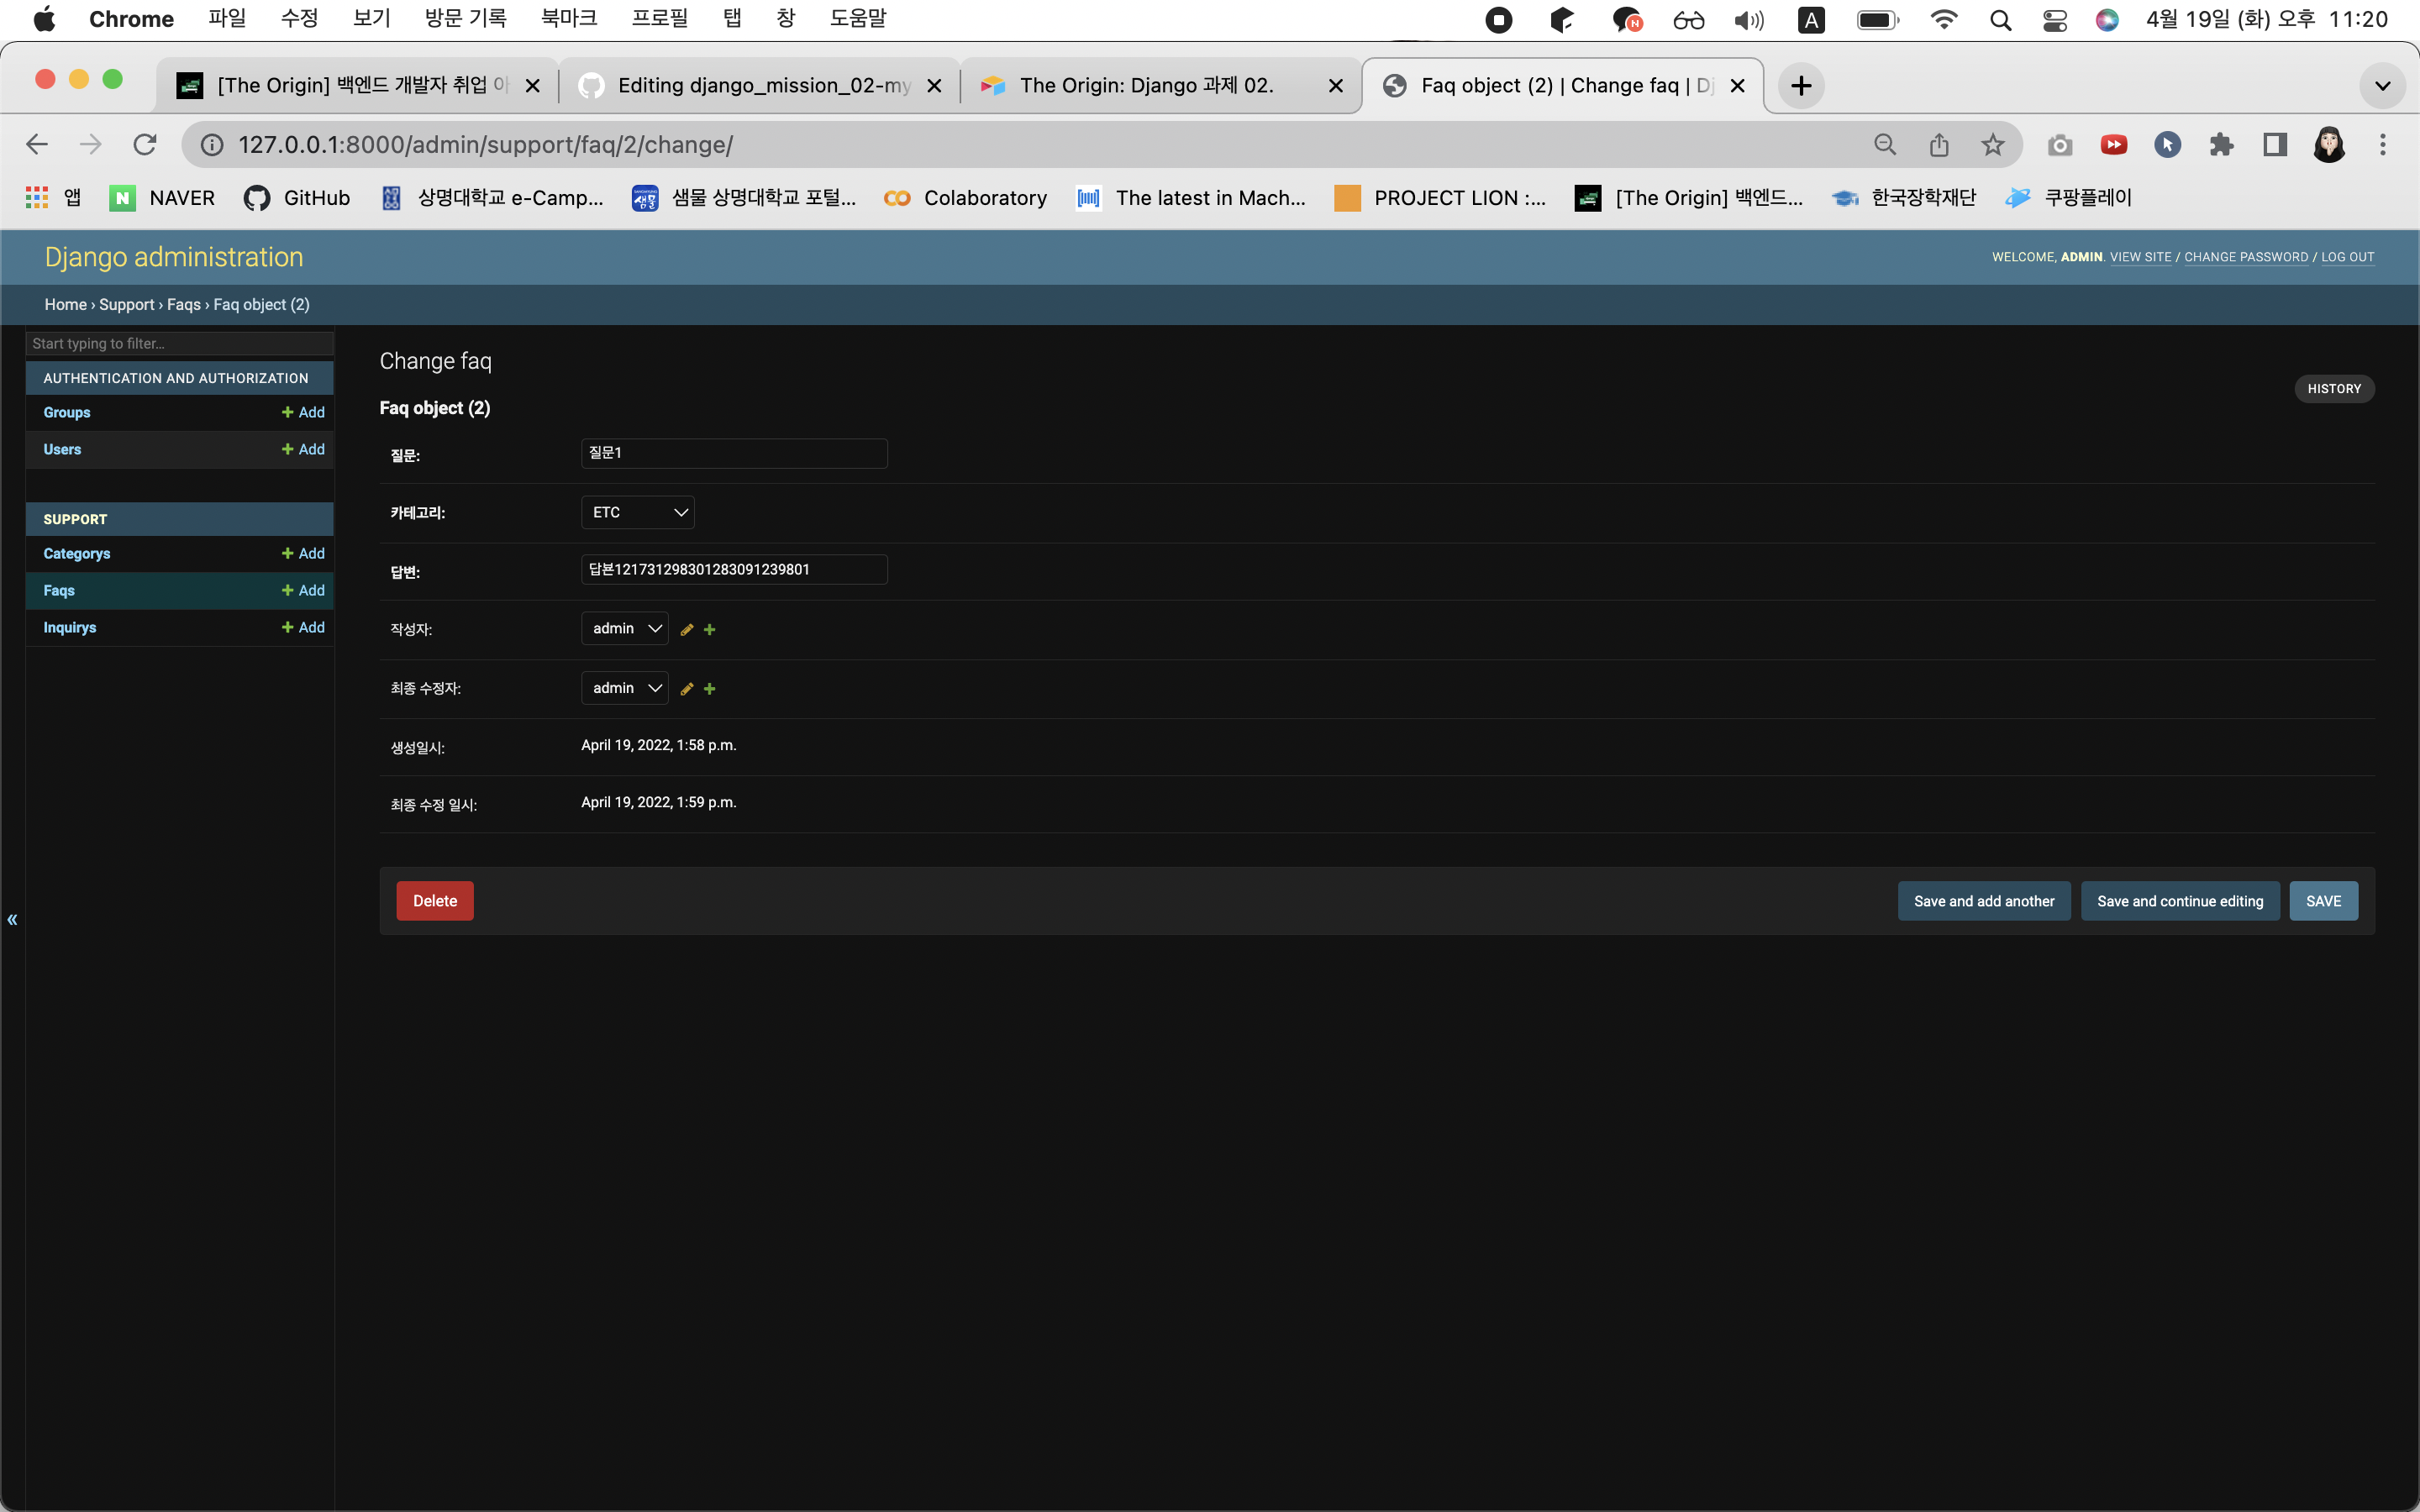The width and height of the screenshot is (2420, 1512).
Task: Open macOS Spotlight search
Action: pos(2000,19)
